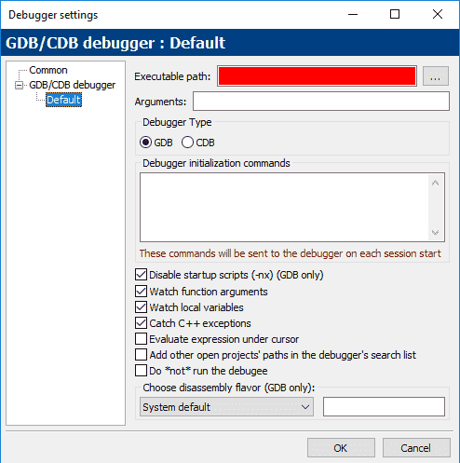This screenshot has width=460, height=463.
Task: Open the System default disassembly flavor dropdown
Action: (226, 407)
